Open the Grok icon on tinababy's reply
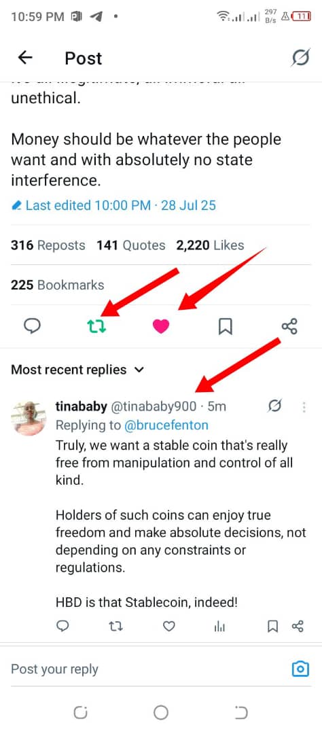 274,406
